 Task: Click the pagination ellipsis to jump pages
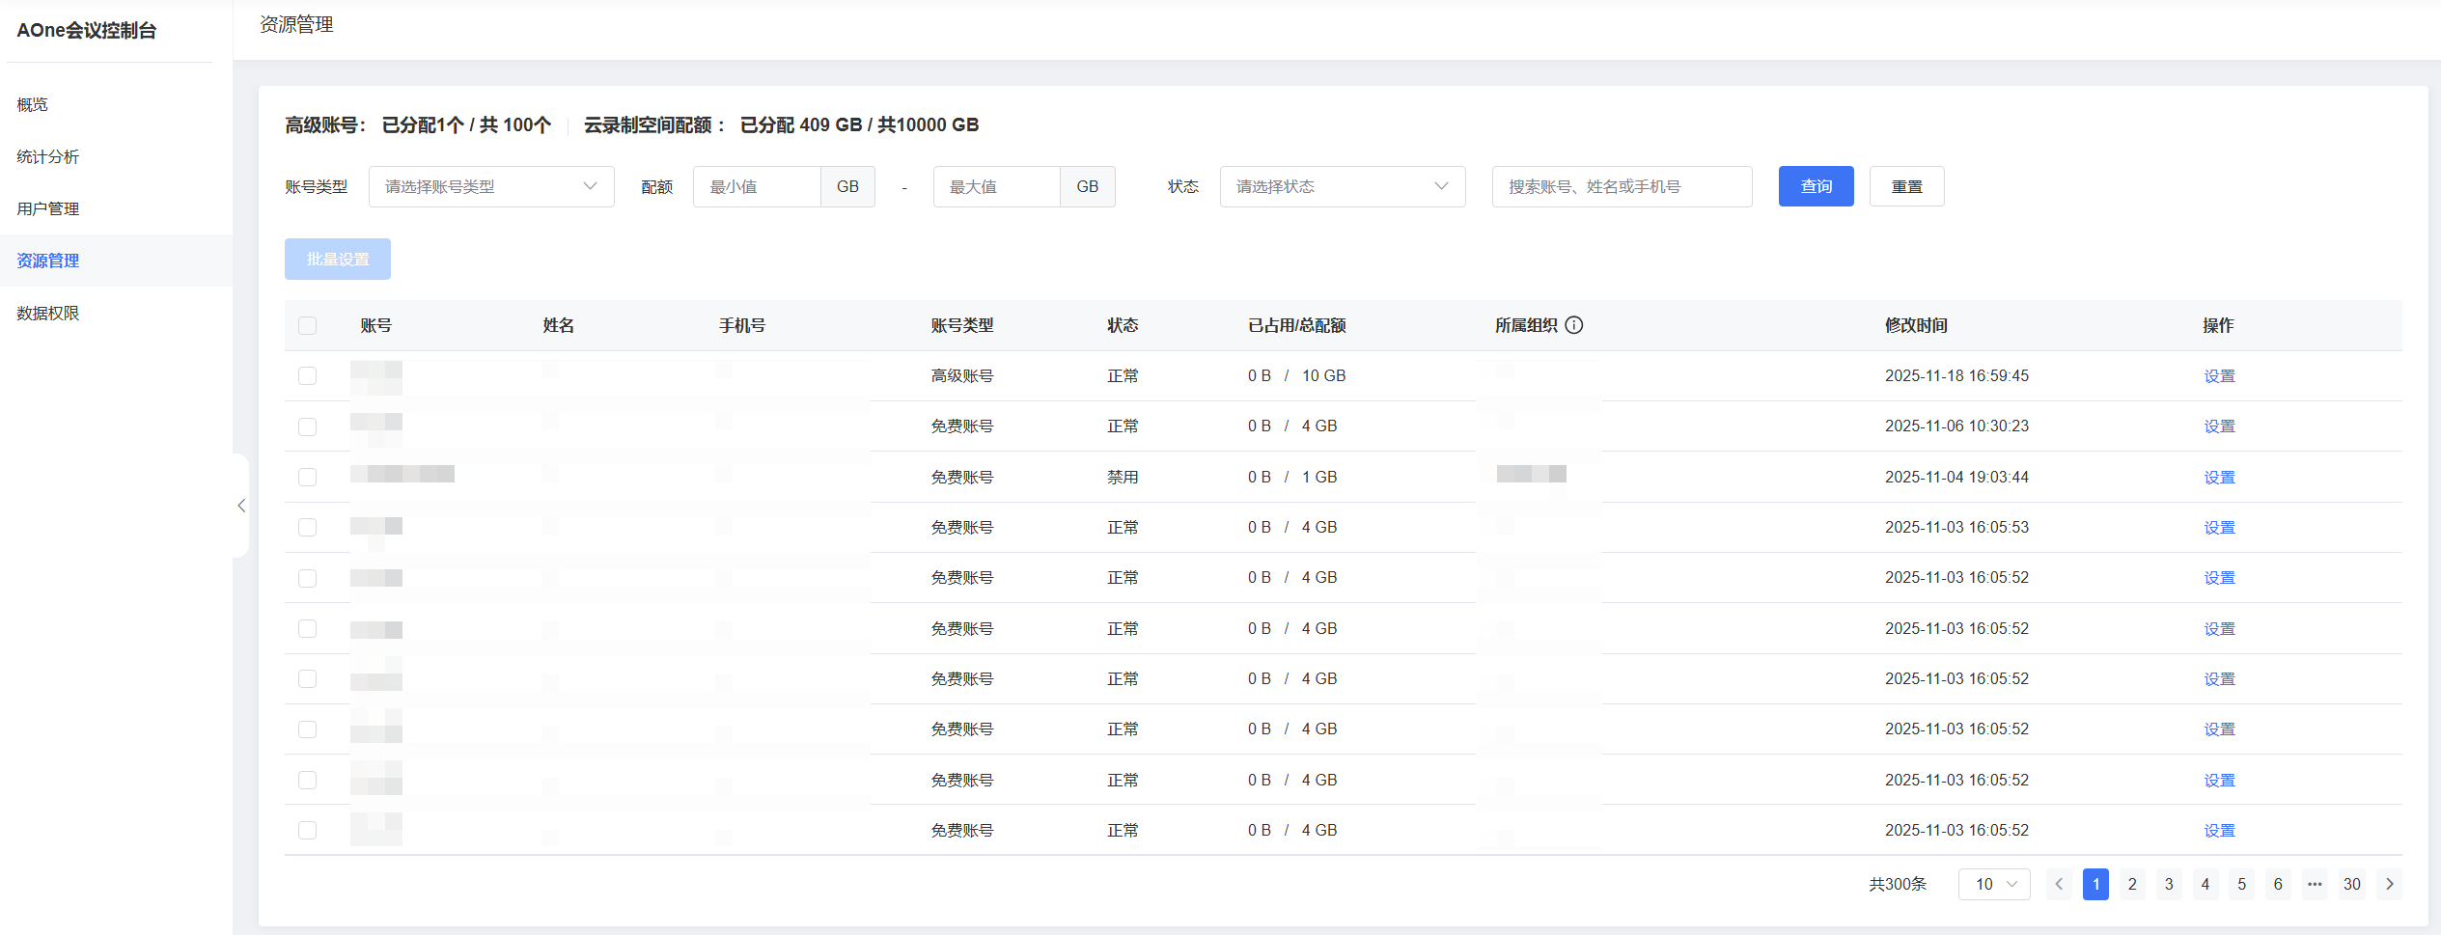pyautogui.click(x=2315, y=884)
